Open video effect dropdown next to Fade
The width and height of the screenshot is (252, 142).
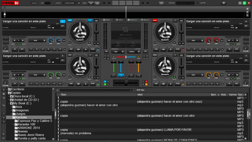click(134, 52)
